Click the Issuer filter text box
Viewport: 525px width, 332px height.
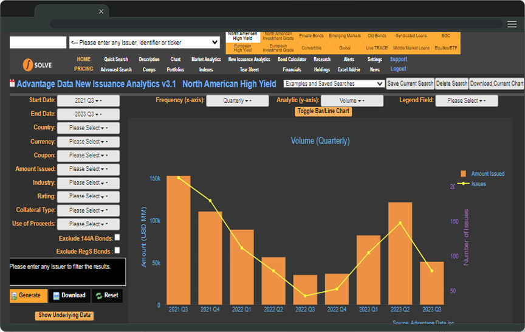click(67, 272)
